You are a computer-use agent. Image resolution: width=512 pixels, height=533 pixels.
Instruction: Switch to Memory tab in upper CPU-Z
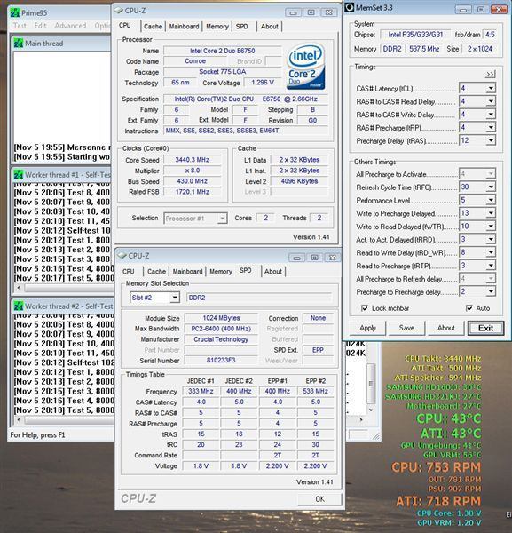(x=217, y=26)
